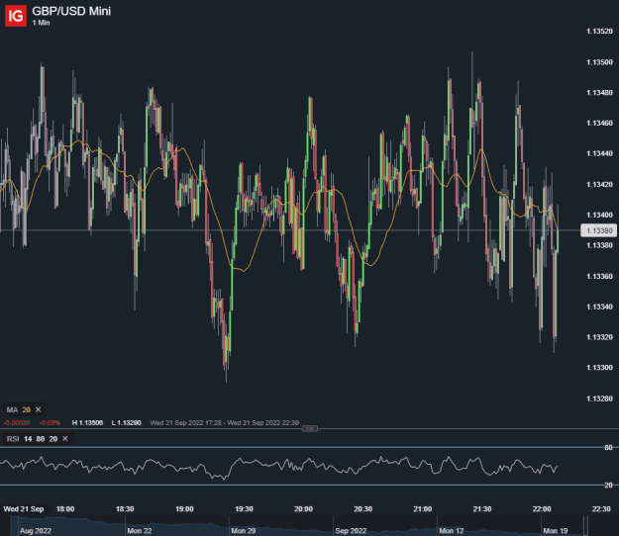This screenshot has height=536, width=619.
Task: Click the Mon 19 navigator marker
Action: 555,531
